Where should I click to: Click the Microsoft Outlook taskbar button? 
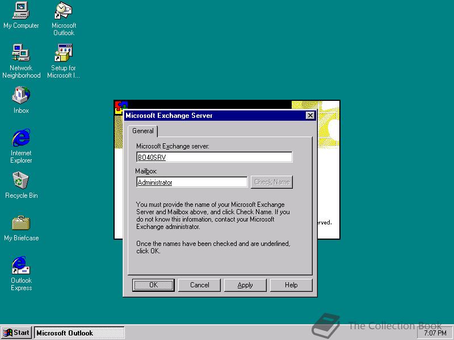click(79, 333)
